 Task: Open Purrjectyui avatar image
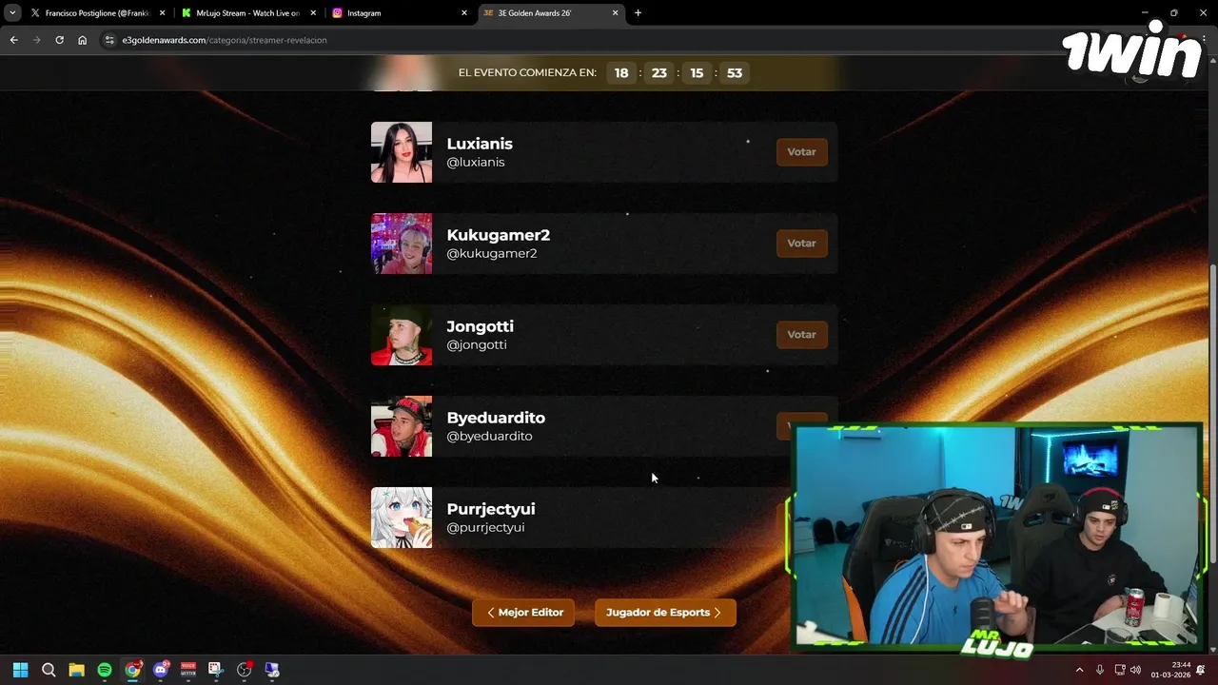click(402, 518)
